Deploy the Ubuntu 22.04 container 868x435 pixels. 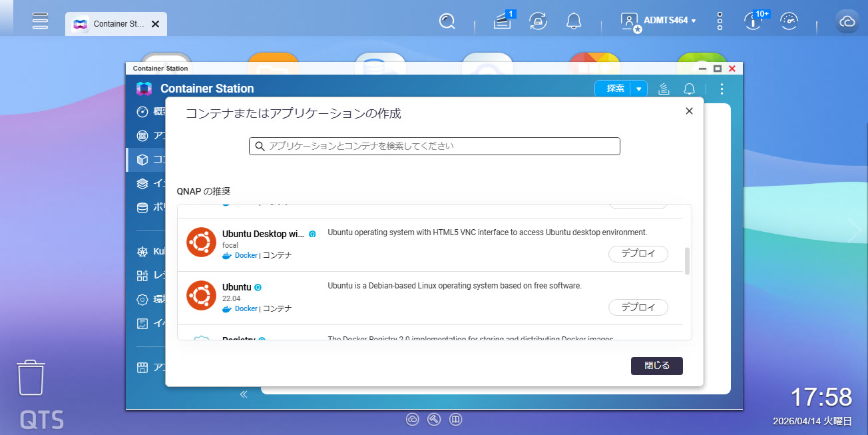click(x=638, y=307)
